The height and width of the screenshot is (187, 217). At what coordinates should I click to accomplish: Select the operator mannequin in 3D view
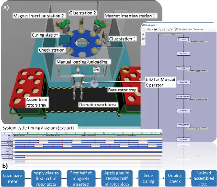click(77, 83)
